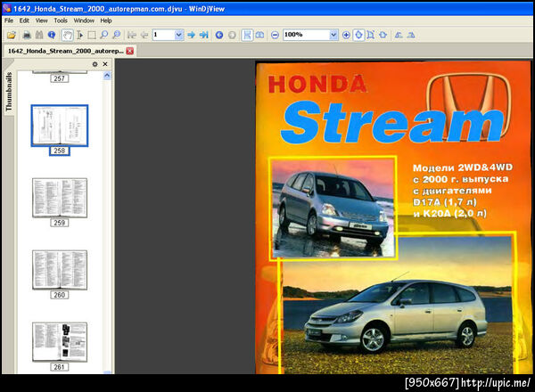Toggle facing pages layout
Screen dimensions: 535x392
(260, 35)
